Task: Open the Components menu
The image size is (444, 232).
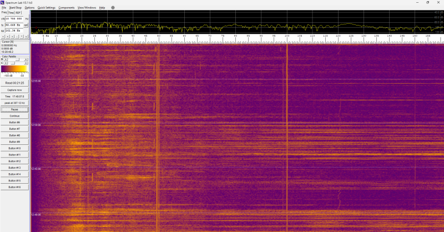Action: point(67,8)
